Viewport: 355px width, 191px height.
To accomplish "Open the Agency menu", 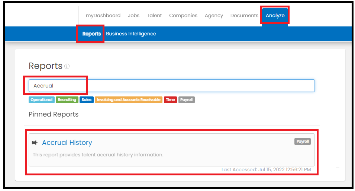I will (214, 15).
